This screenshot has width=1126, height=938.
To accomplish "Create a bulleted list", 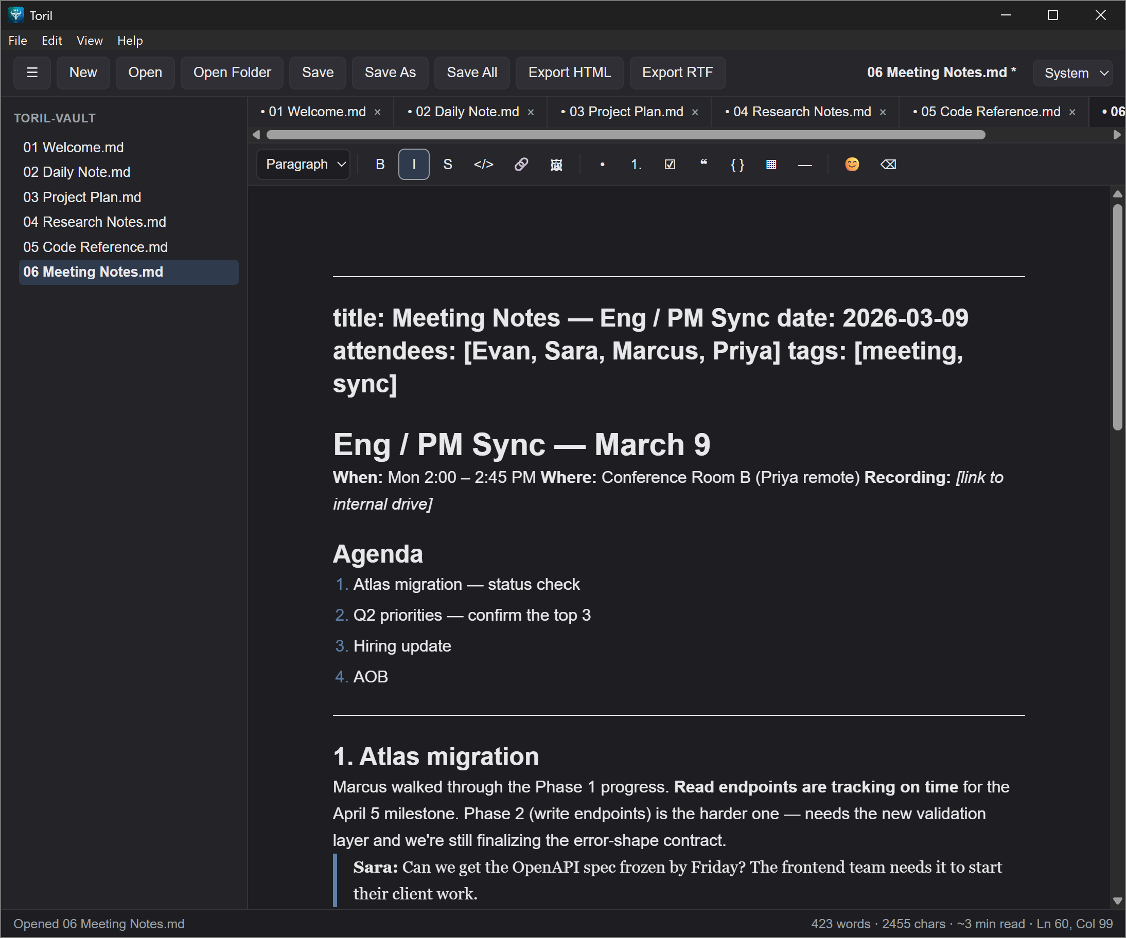I will tap(603, 165).
